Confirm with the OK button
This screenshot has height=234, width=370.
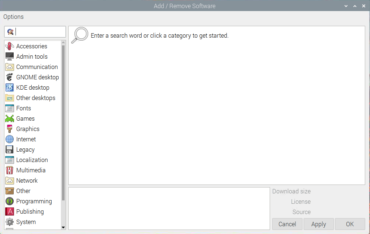(350, 224)
